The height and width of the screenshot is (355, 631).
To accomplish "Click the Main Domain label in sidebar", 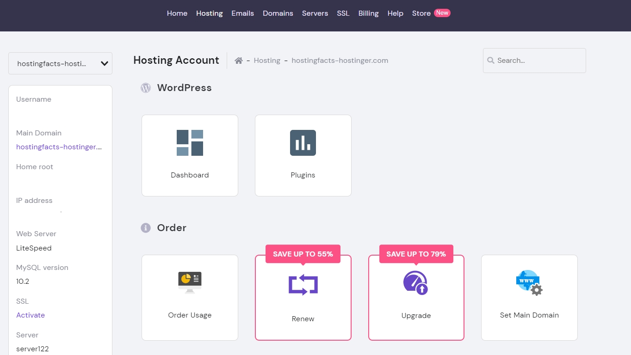I will [x=39, y=133].
